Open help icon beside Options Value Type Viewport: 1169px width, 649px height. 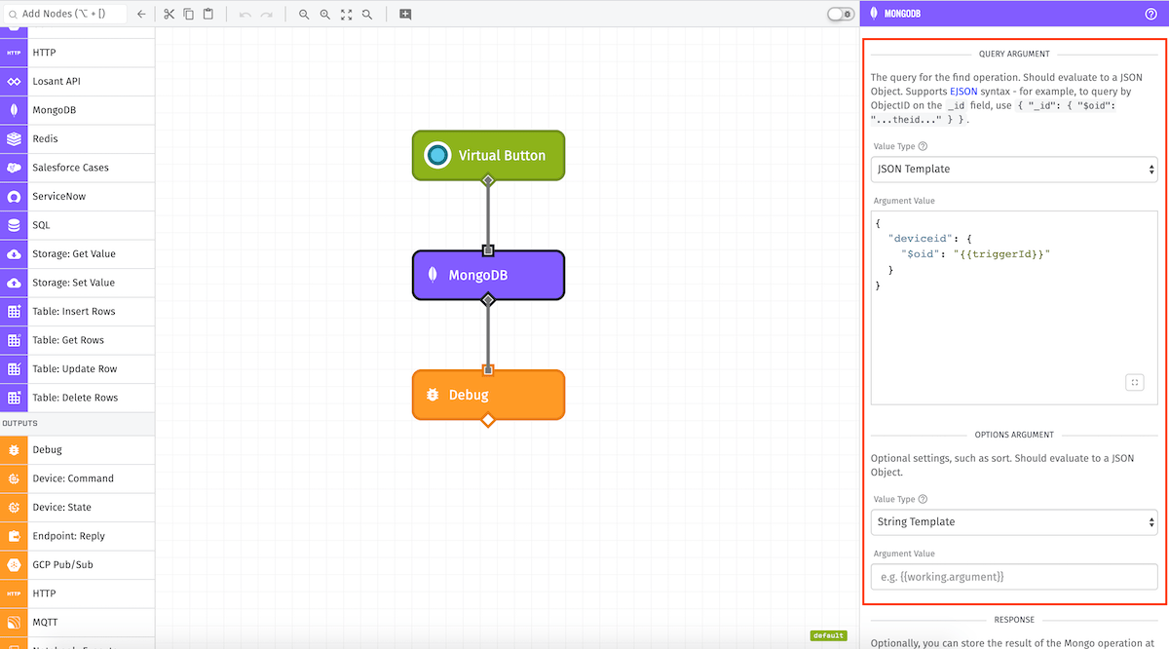(x=923, y=499)
